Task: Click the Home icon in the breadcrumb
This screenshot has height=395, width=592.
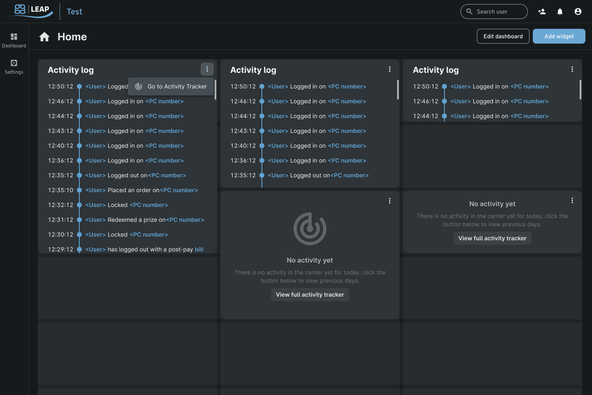Action: coord(44,37)
